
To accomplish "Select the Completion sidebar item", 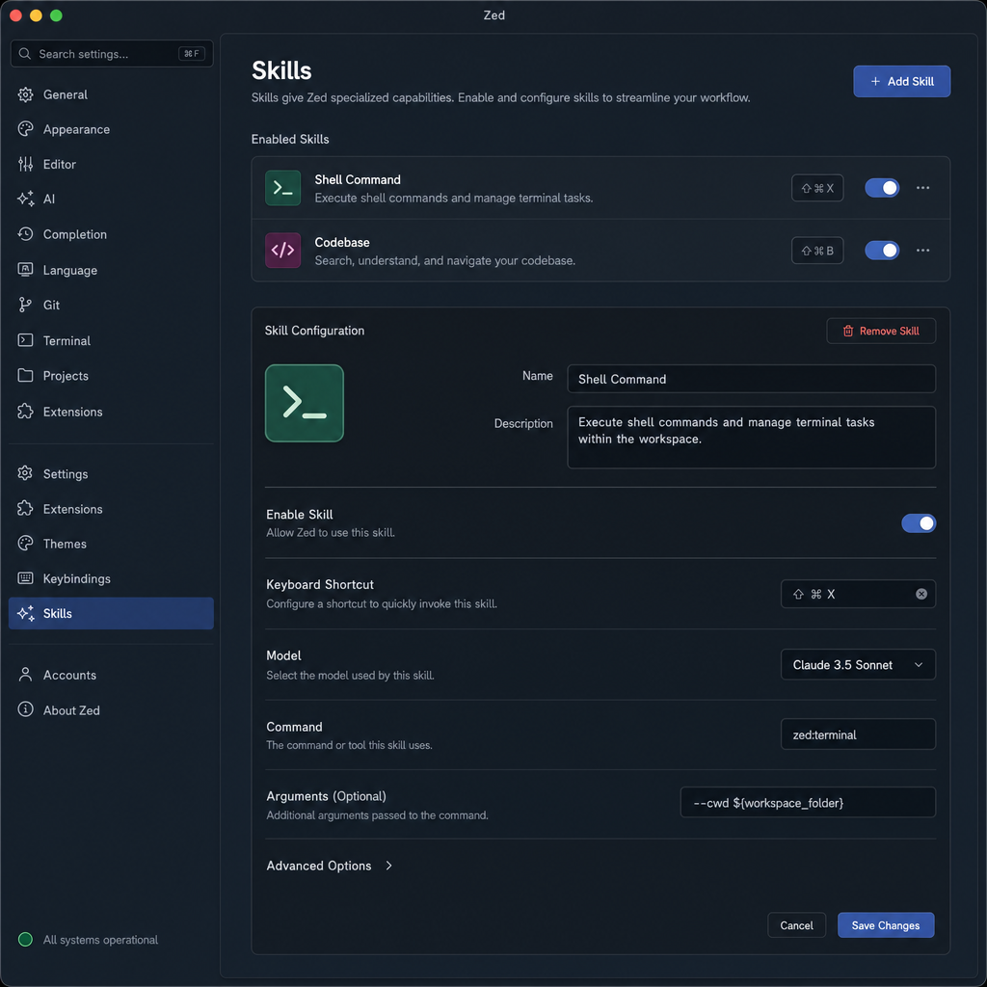I will click(111, 234).
